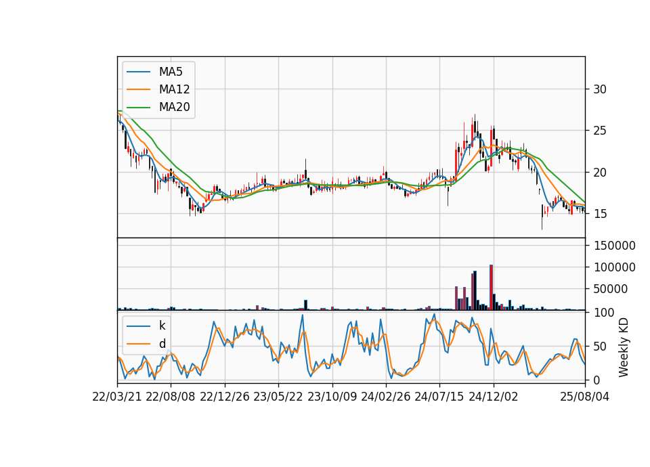Click the KD axis value 0
Screen dimensions: 650x467
tap(596, 380)
